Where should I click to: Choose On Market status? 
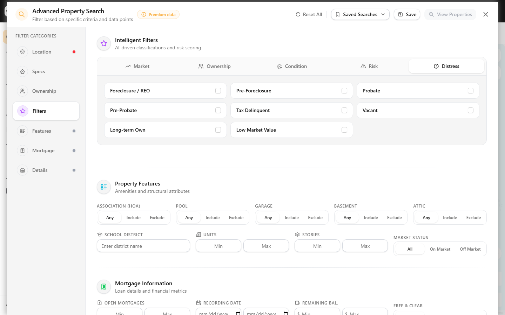[x=440, y=249]
